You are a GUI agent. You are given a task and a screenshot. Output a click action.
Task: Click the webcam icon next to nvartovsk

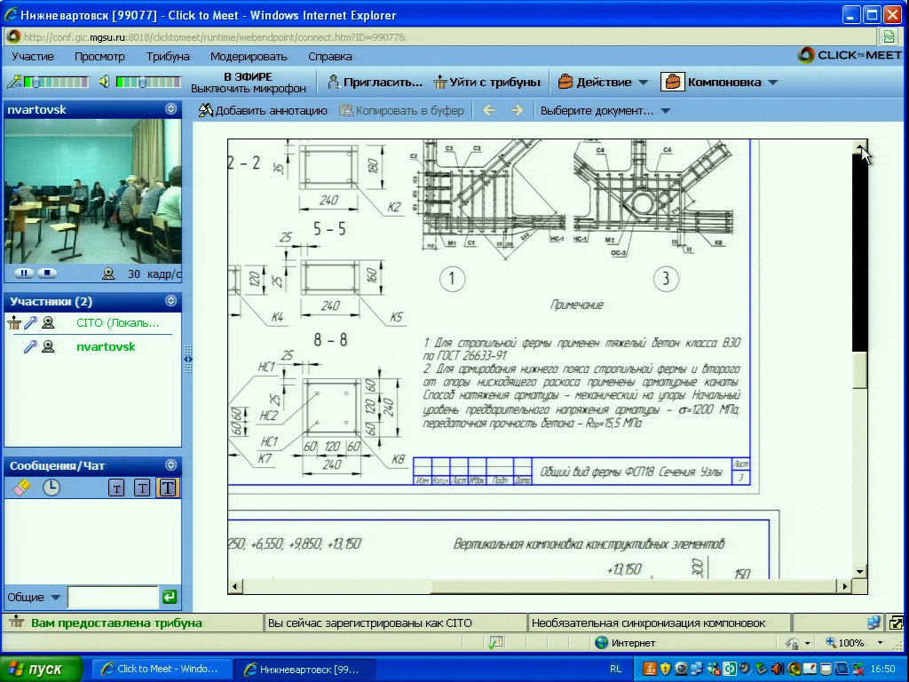click(x=48, y=347)
